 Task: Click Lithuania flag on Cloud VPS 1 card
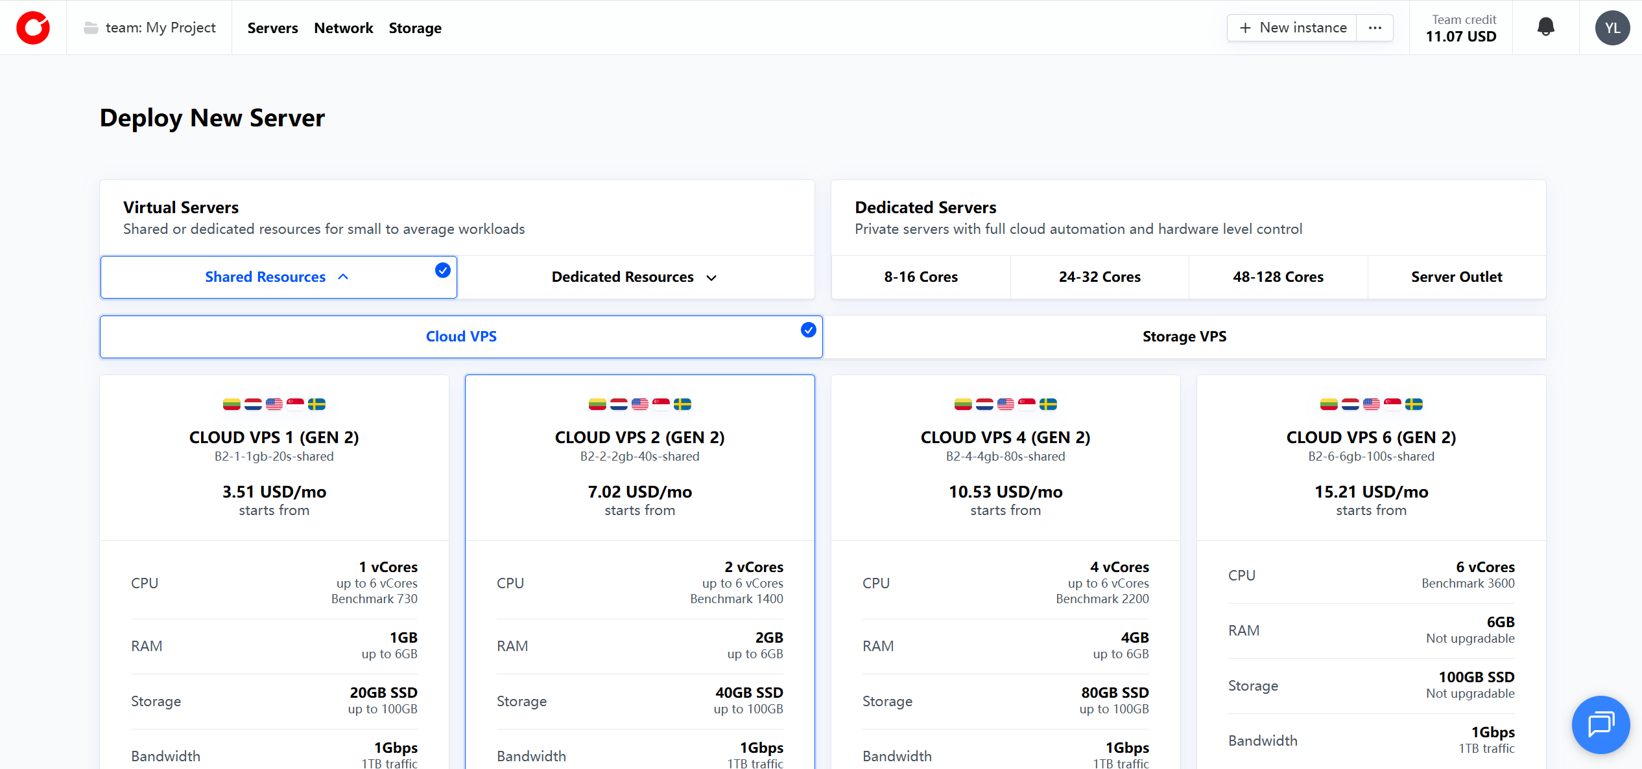(x=232, y=404)
